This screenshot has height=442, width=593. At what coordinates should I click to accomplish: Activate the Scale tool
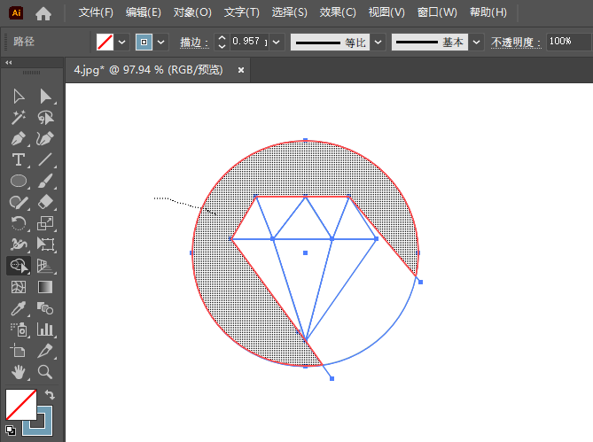pyautogui.click(x=45, y=223)
